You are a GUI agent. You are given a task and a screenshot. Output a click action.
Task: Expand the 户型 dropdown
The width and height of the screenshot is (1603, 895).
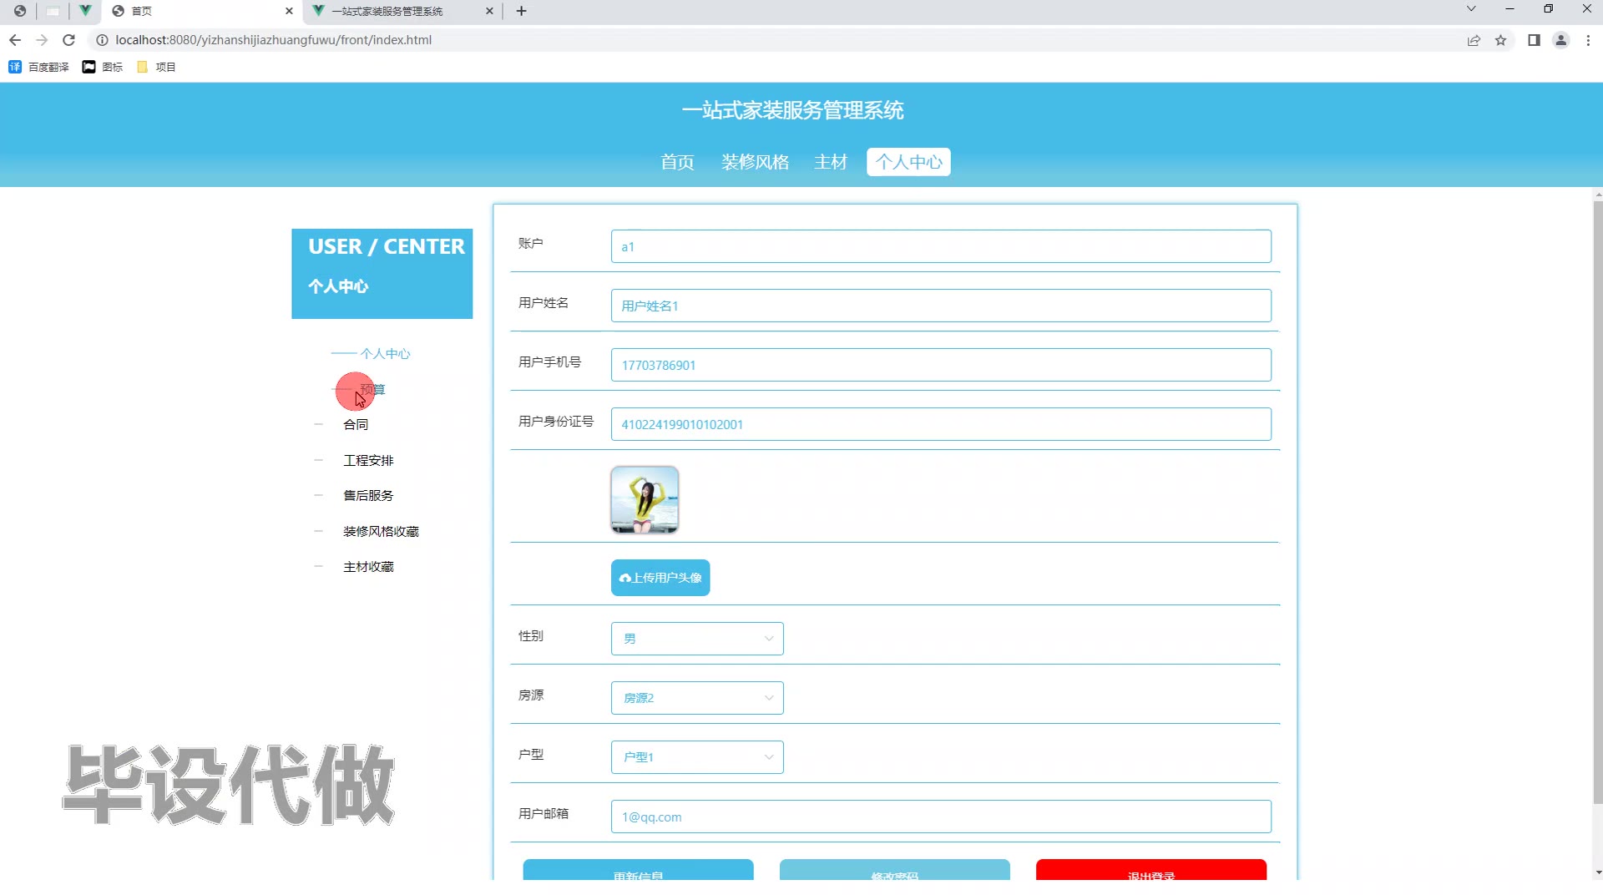(x=697, y=757)
